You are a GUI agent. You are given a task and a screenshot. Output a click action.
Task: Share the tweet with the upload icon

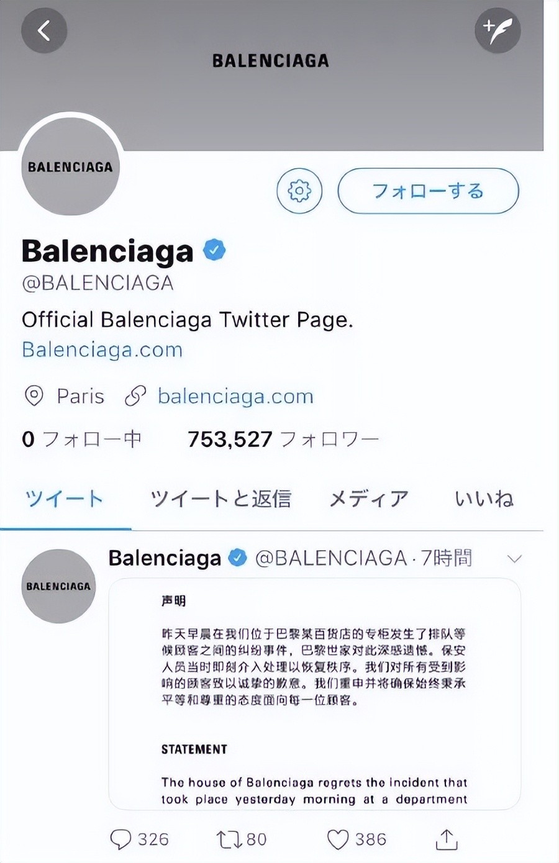[447, 839]
